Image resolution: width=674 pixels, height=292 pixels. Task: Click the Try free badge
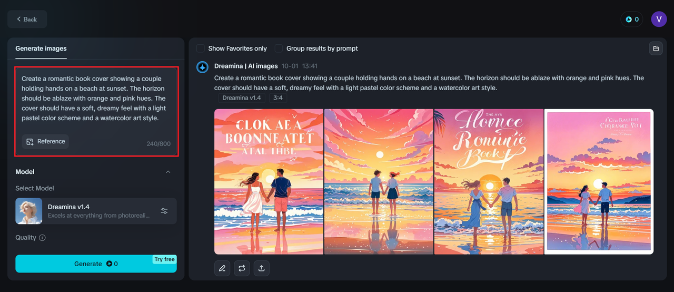165,259
